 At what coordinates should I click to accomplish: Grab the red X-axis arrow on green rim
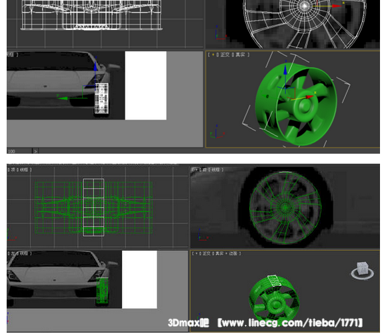pos(309,96)
